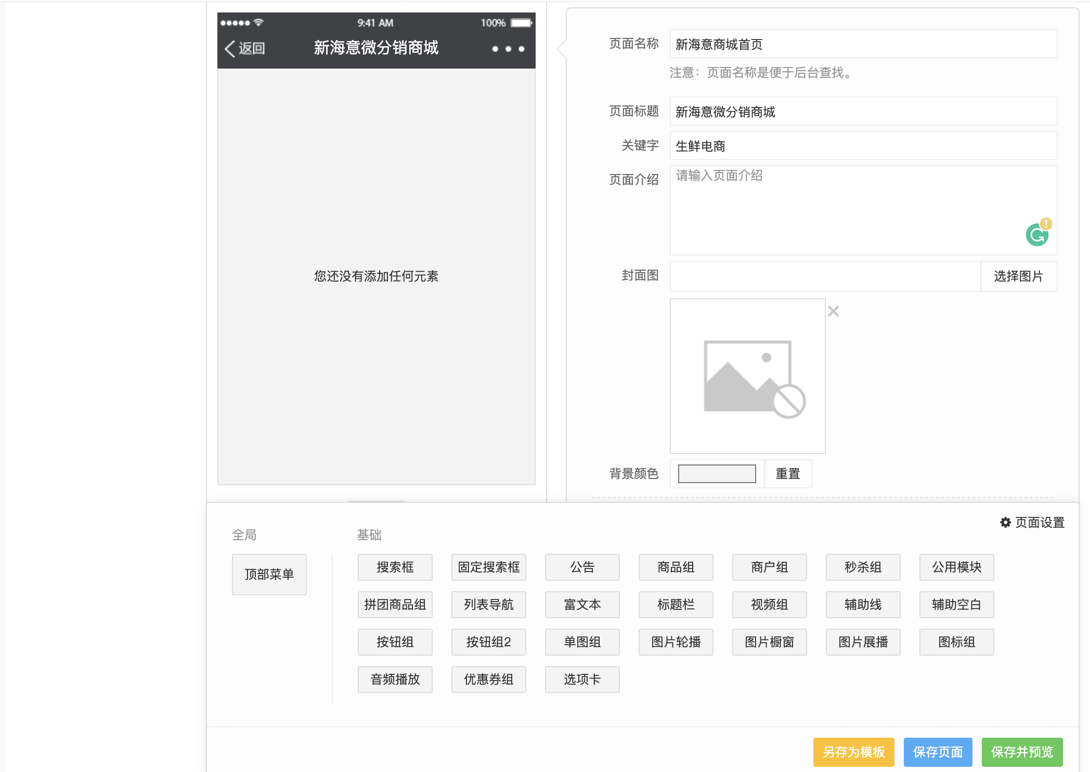Click the 重置 background color button
This screenshot has height=772, width=1090.
(x=788, y=473)
